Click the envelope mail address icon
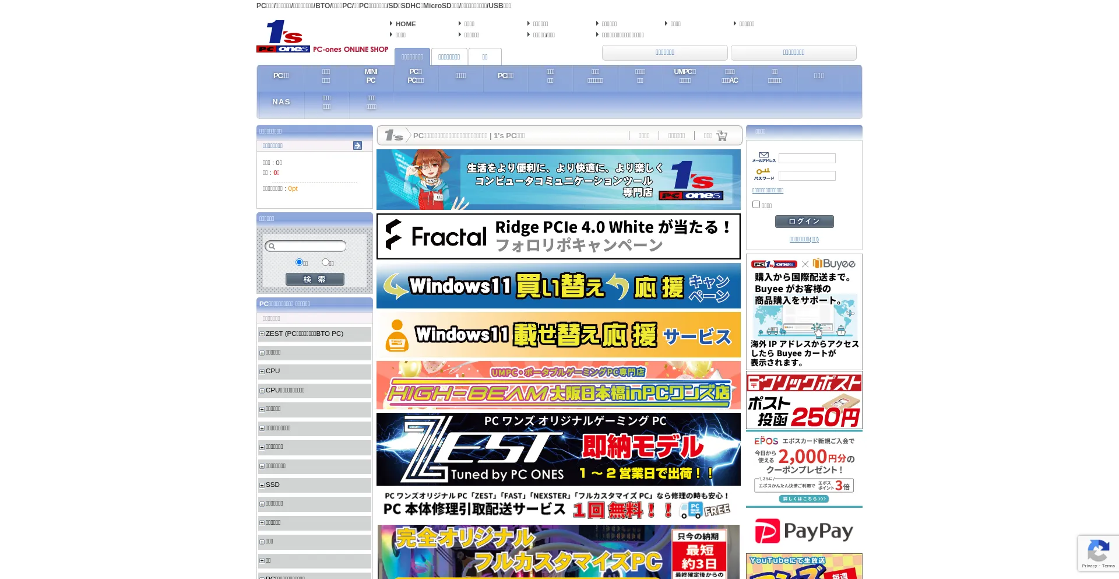The width and height of the screenshot is (1119, 579). click(x=763, y=156)
